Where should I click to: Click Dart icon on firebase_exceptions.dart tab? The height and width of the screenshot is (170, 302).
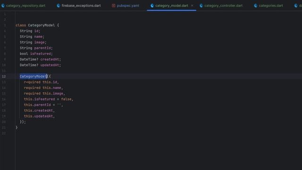click(x=59, y=6)
